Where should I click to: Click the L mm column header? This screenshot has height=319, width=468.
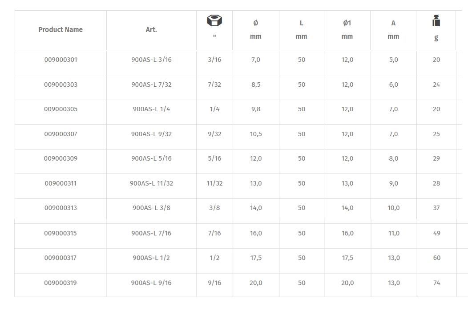301,30
